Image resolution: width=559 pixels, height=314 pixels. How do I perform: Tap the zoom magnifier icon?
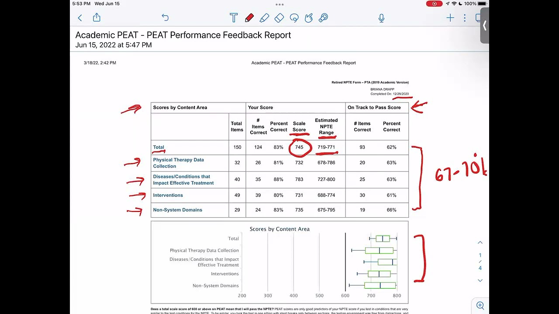click(480, 306)
